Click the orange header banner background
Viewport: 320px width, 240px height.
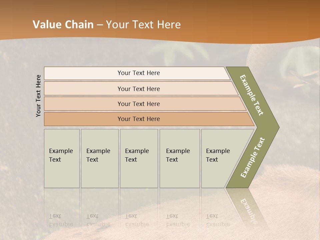pyautogui.click(x=245, y=18)
